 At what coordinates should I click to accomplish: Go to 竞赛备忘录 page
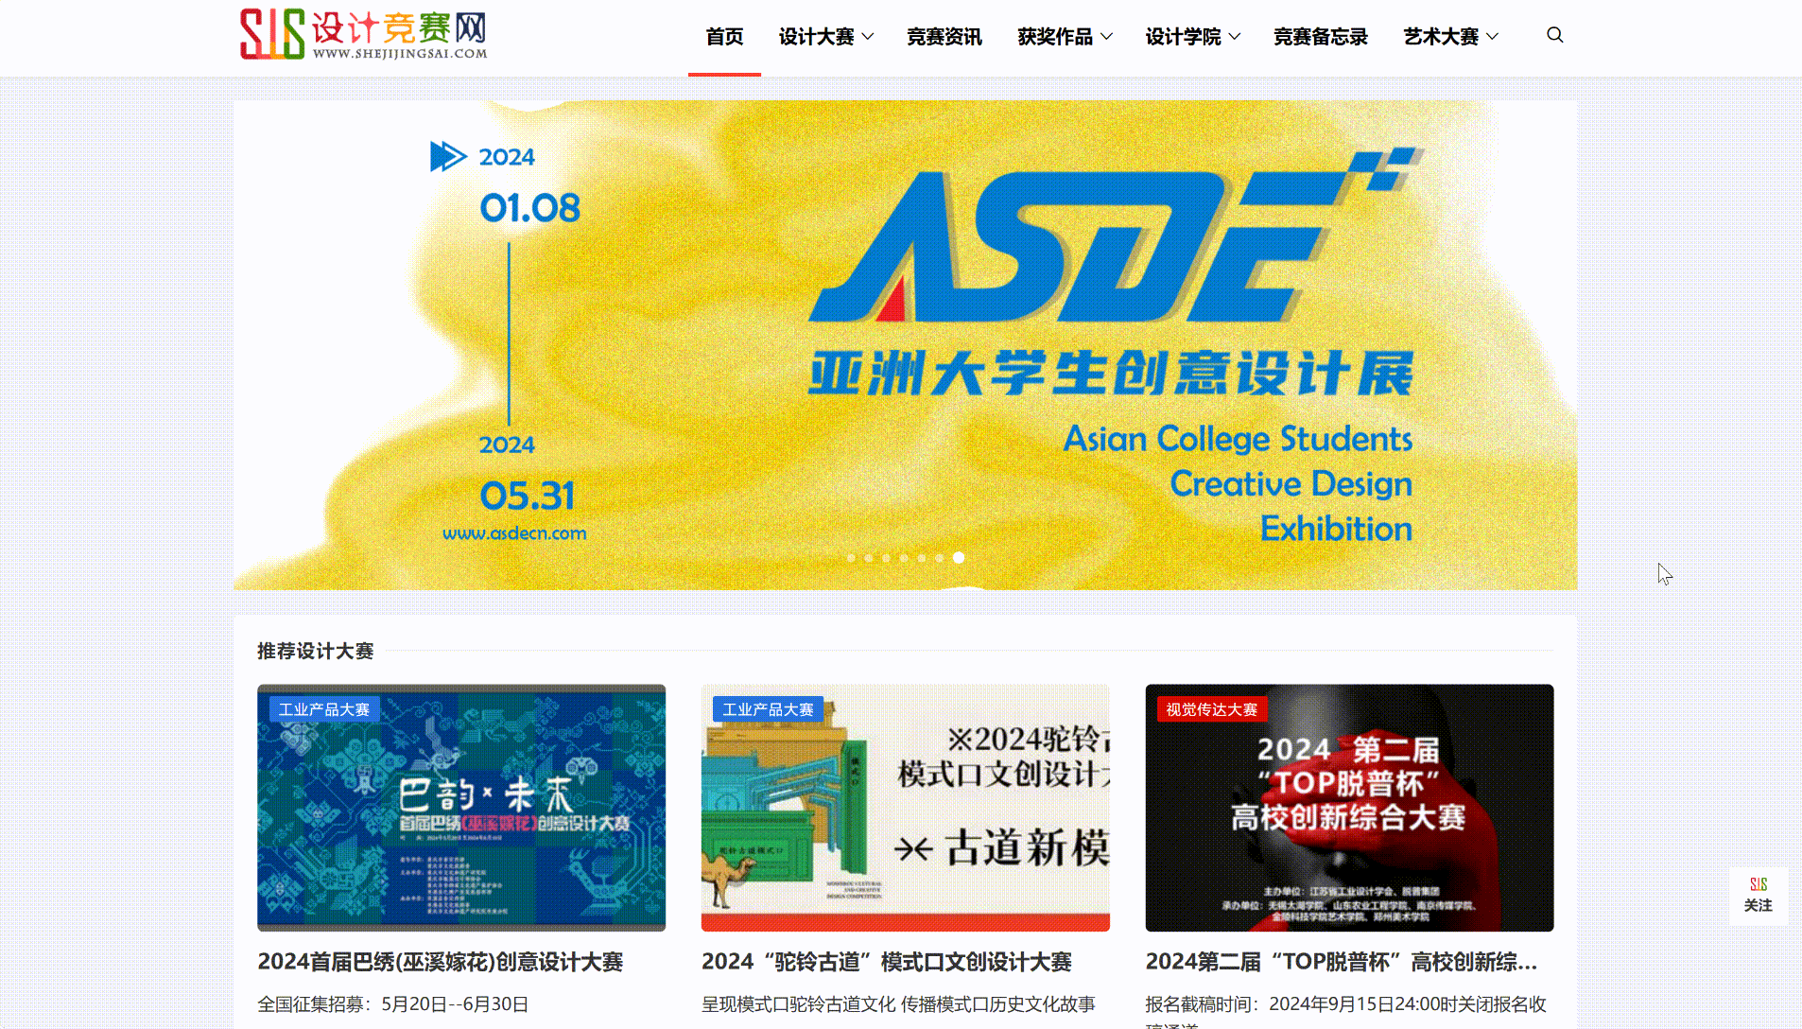(x=1320, y=37)
